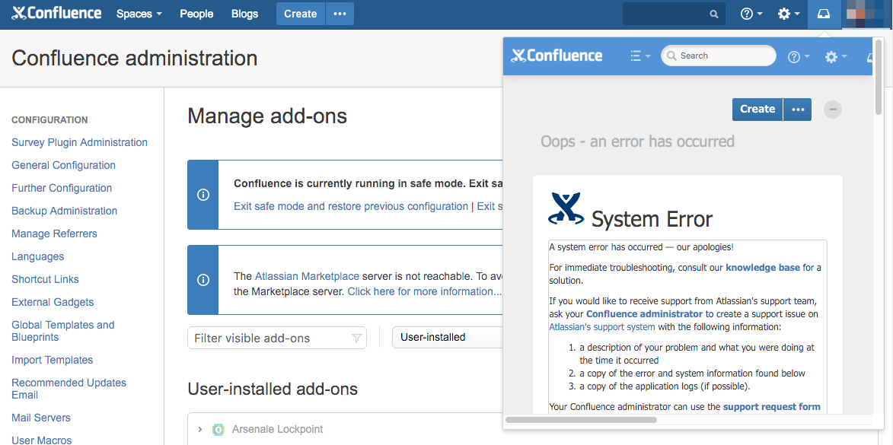Image resolution: width=893 pixels, height=445 pixels.
Task: Expand the Arsenale Lockpoint add-on row
Action: click(x=200, y=429)
